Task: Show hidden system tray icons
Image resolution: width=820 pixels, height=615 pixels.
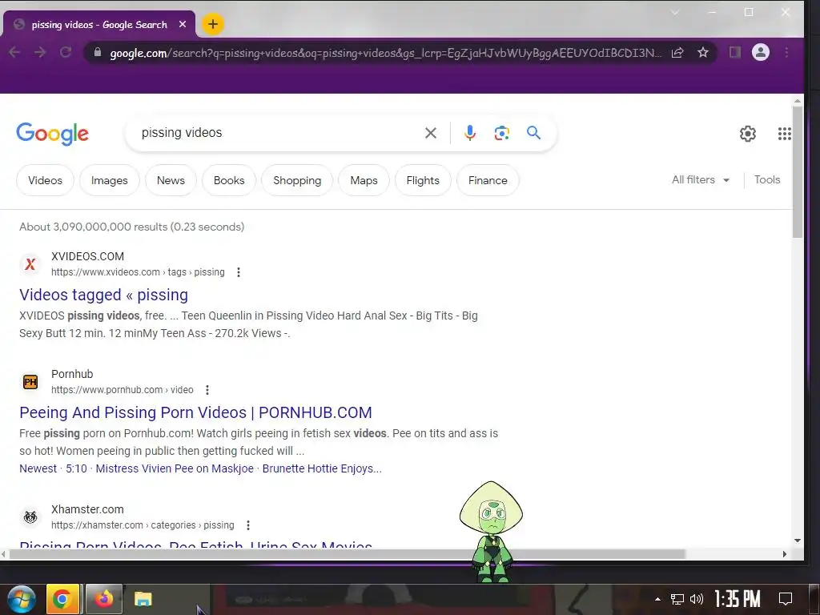Action: 657,599
